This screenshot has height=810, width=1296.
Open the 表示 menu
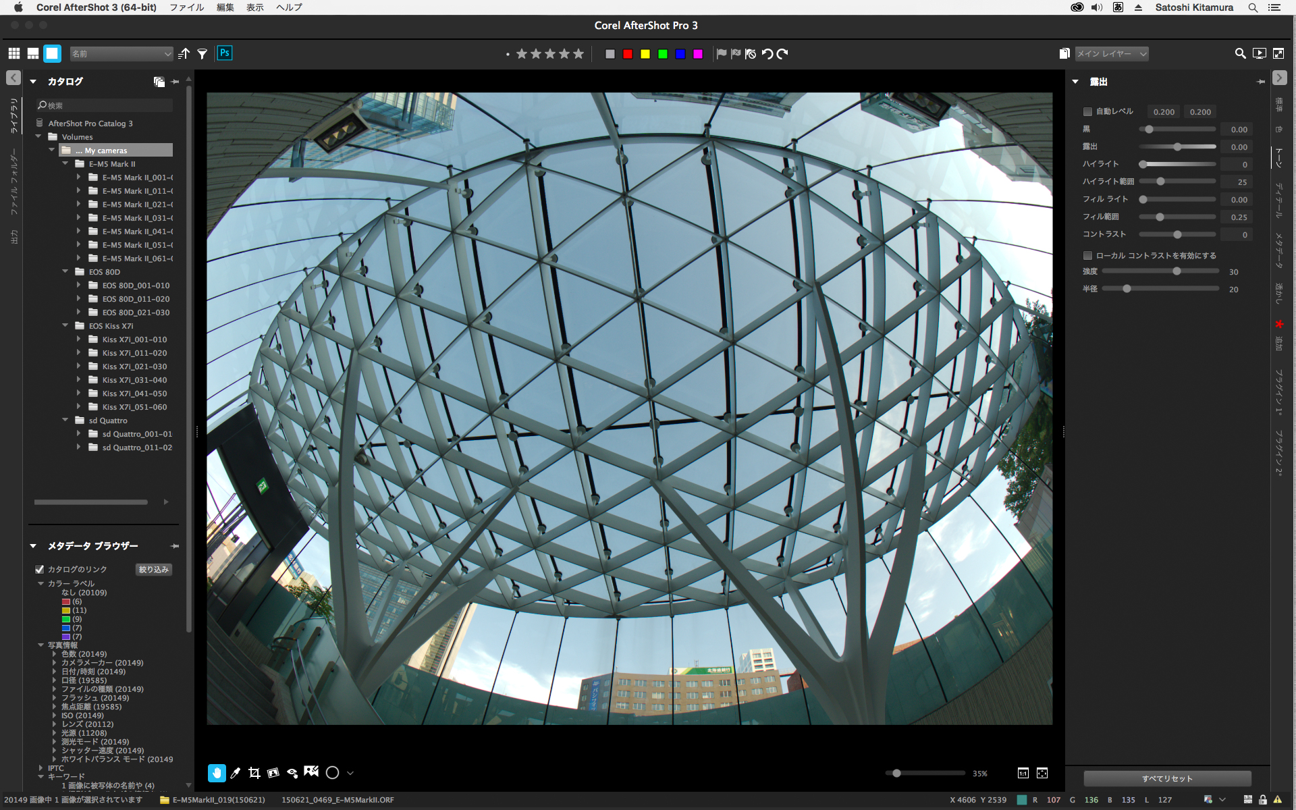point(254,7)
